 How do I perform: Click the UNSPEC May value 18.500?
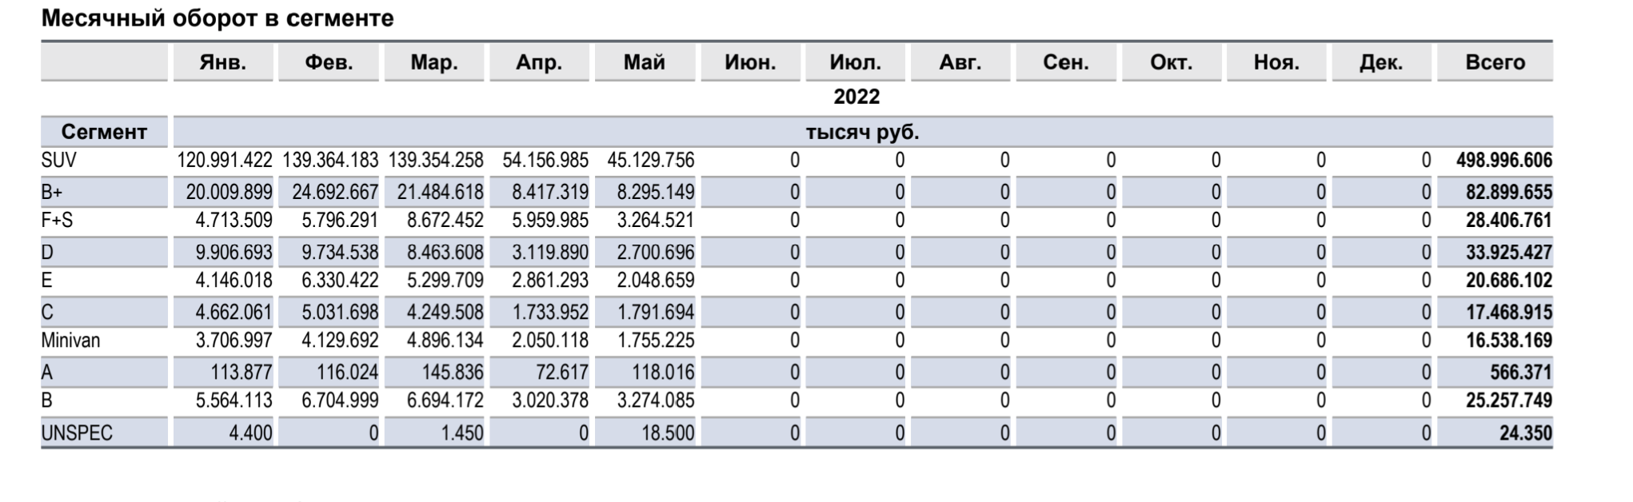pyautogui.click(x=667, y=433)
